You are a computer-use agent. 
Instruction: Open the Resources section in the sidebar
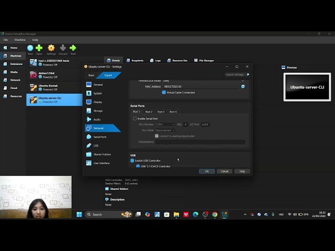13,96
